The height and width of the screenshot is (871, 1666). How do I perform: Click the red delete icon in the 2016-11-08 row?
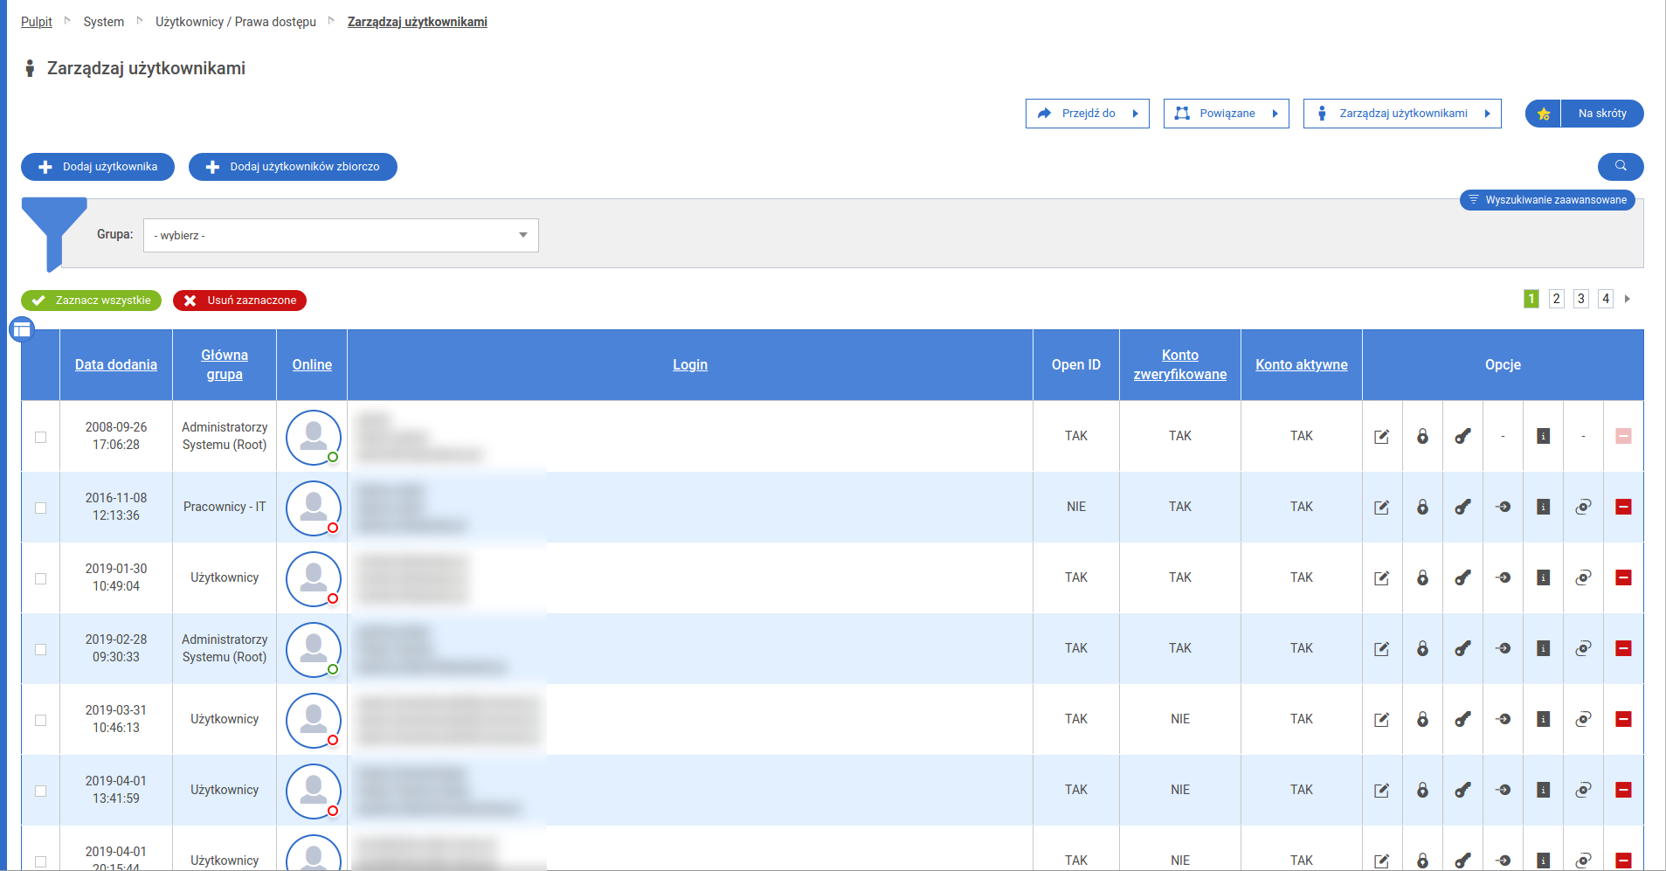click(1623, 508)
